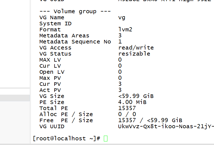Click the empty white area of left sidebar

coord(15,44)
